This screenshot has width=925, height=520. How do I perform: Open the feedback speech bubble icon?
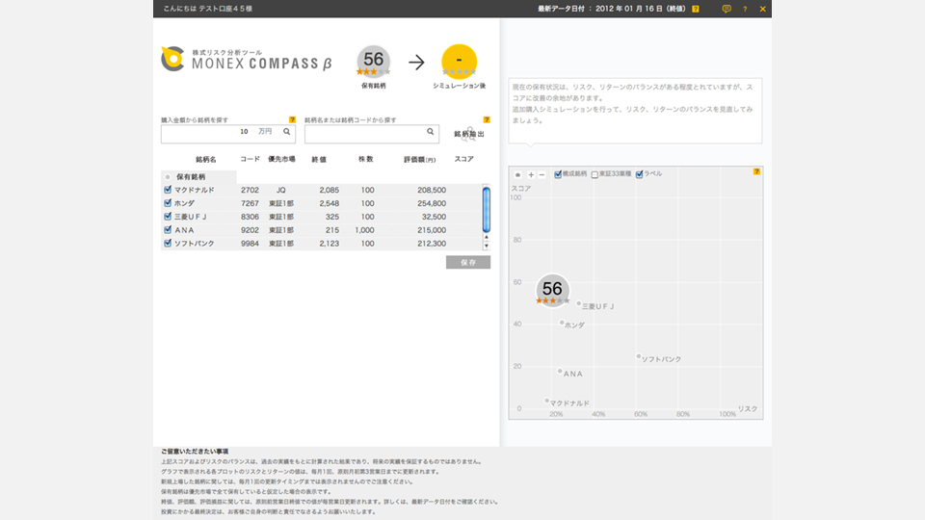click(727, 9)
